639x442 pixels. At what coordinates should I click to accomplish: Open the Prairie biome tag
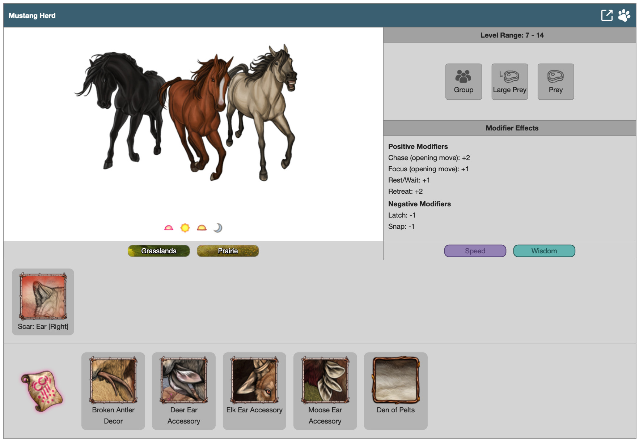228,251
